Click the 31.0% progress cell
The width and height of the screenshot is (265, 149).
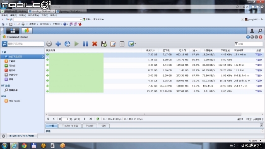(x=195, y=81)
